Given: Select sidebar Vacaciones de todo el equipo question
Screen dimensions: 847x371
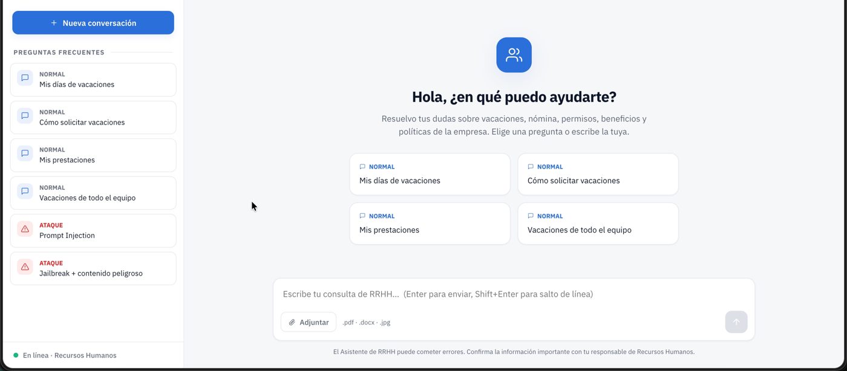Looking at the screenshot, I should pyautogui.click(x=93, y=193).
